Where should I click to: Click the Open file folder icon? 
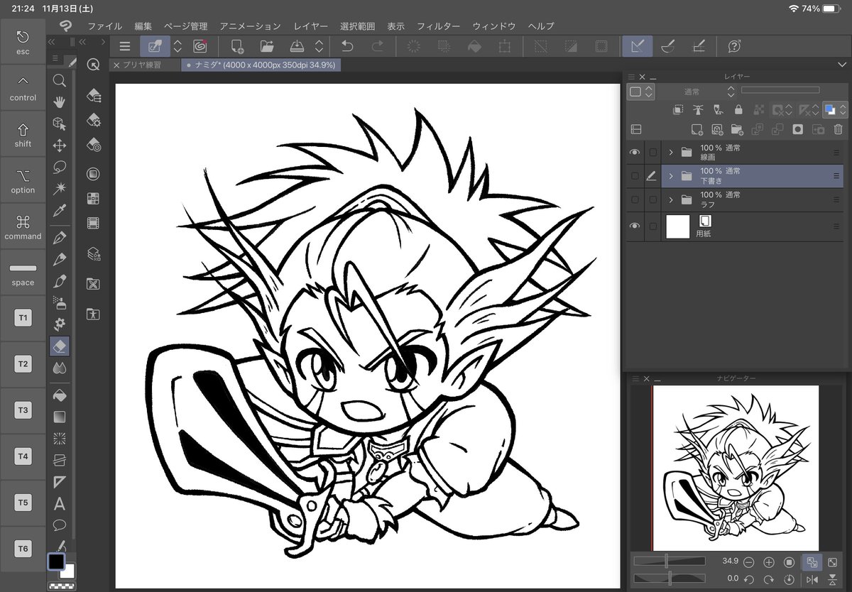pos(267,47)
